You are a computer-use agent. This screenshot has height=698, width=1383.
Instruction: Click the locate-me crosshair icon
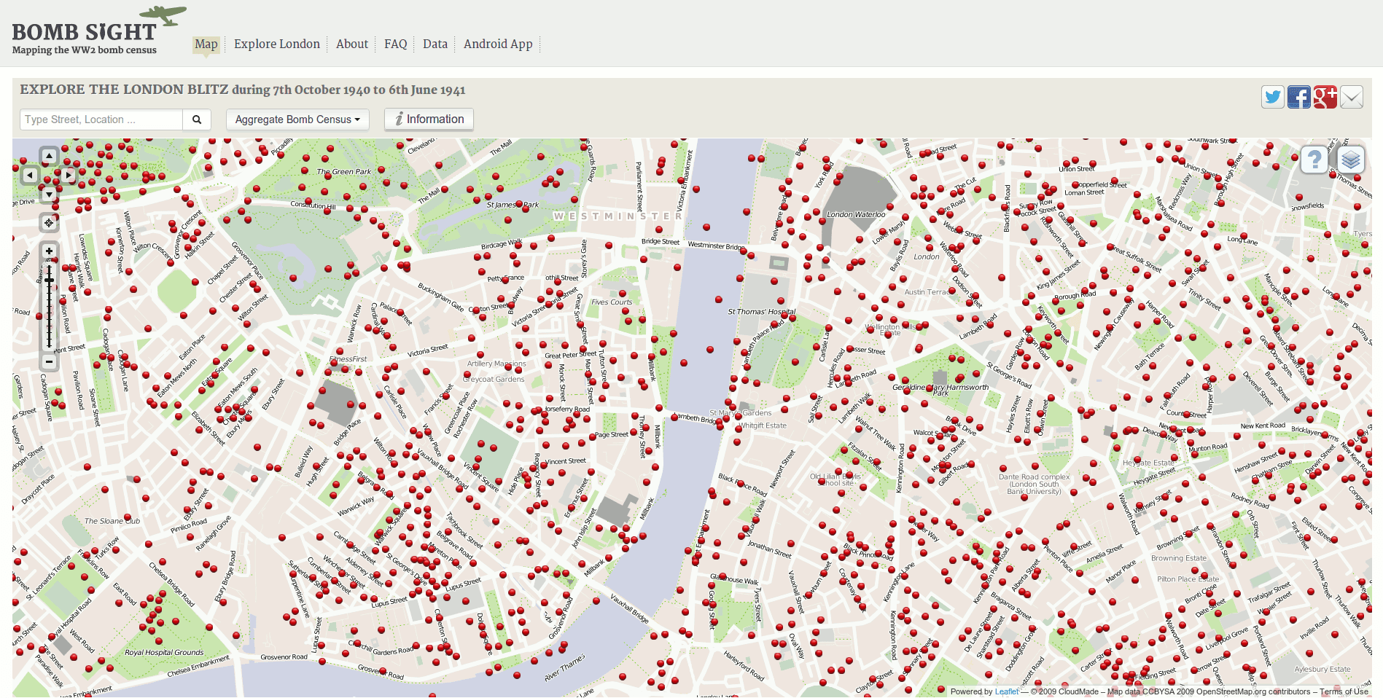click(49, 222)
